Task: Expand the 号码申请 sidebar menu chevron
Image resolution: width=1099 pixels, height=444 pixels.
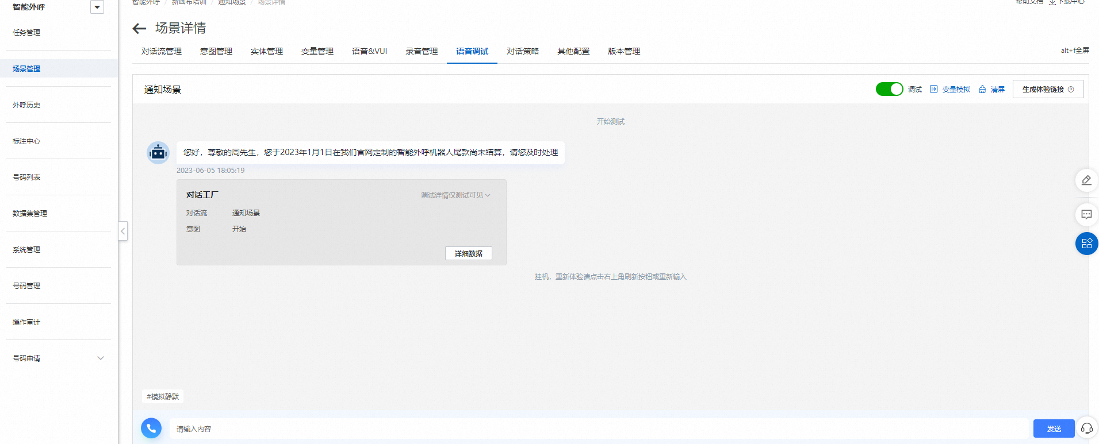Action: coord(101,358)
